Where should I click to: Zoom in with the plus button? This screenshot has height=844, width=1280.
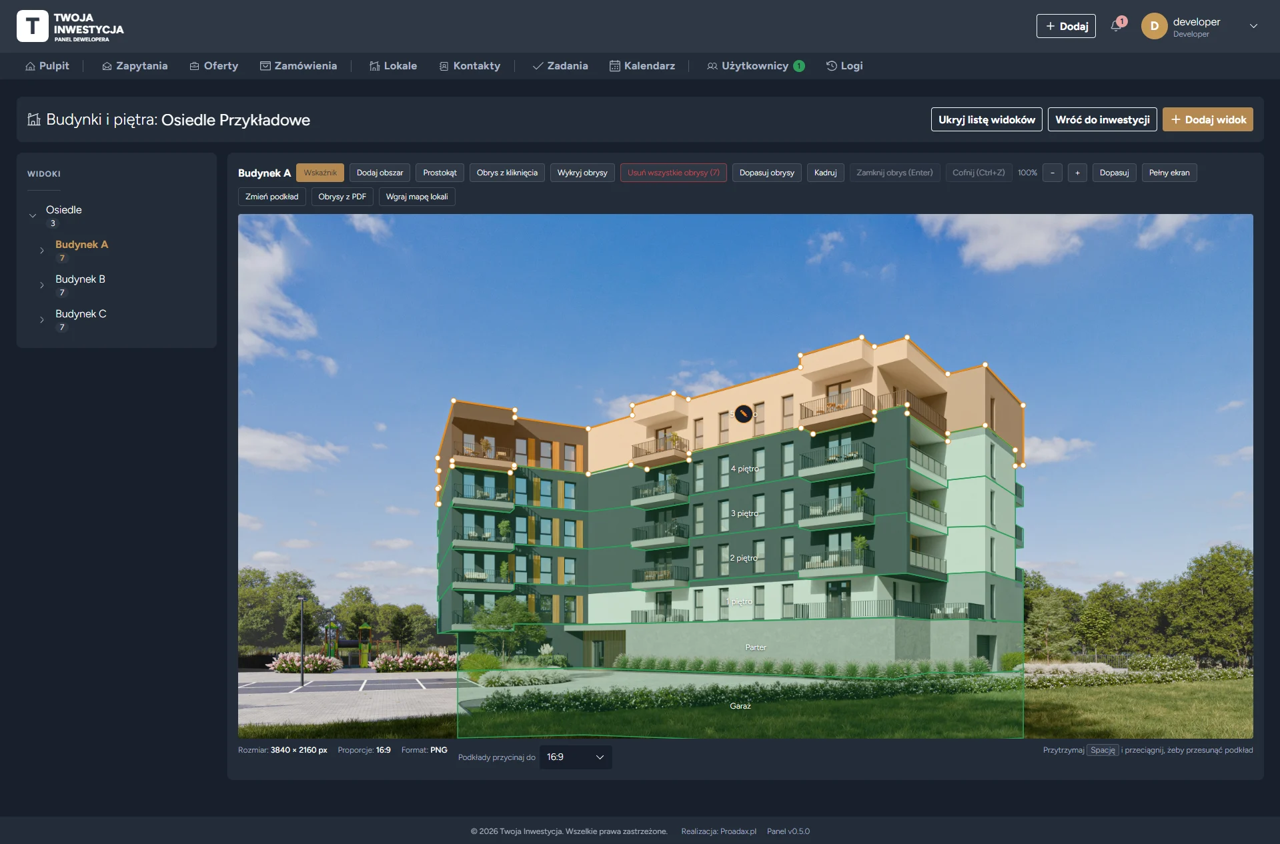[1077, 173]
